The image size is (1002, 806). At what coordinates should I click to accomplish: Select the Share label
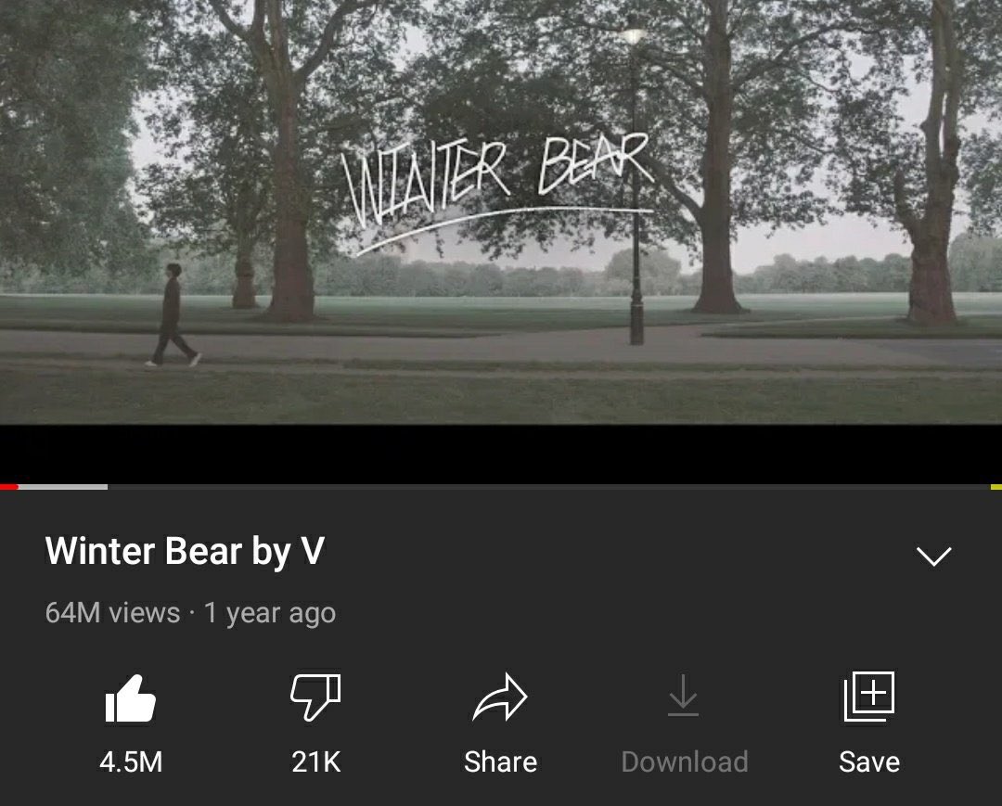(500, 761)
